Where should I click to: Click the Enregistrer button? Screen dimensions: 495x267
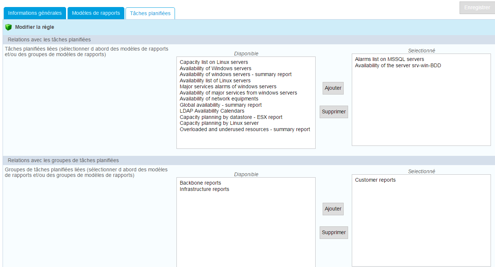[x=477, y=8]
